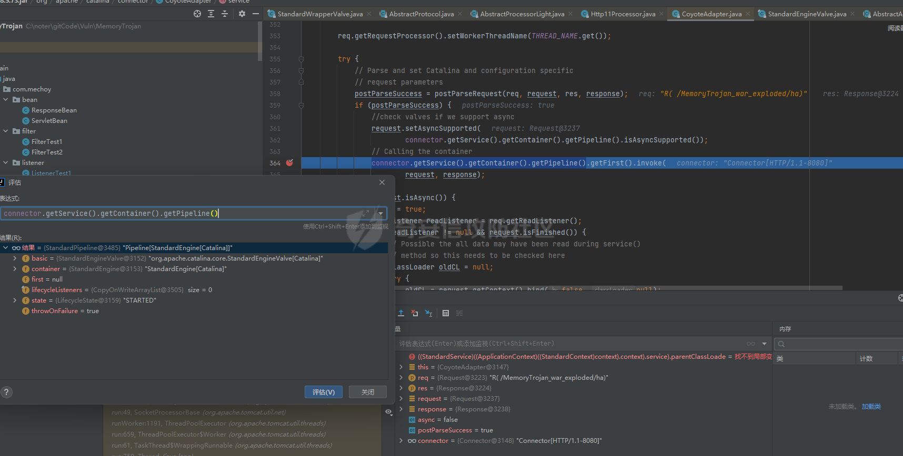Click the 加载类 load classes link
The image size is (903, 456).
[x=871, y=407]
